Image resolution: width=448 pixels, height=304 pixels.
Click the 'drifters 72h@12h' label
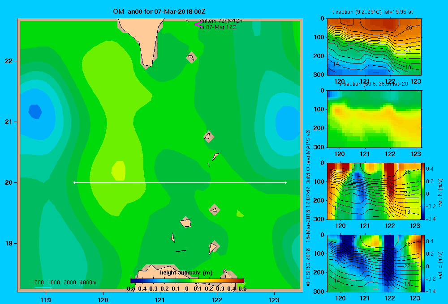tap(221, 21)
